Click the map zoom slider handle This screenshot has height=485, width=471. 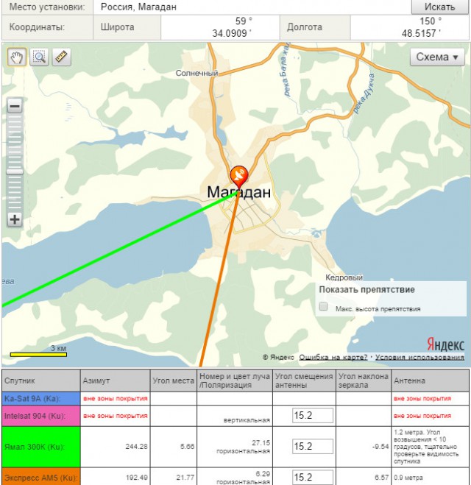pyautogui.click(x=15, y=171)
